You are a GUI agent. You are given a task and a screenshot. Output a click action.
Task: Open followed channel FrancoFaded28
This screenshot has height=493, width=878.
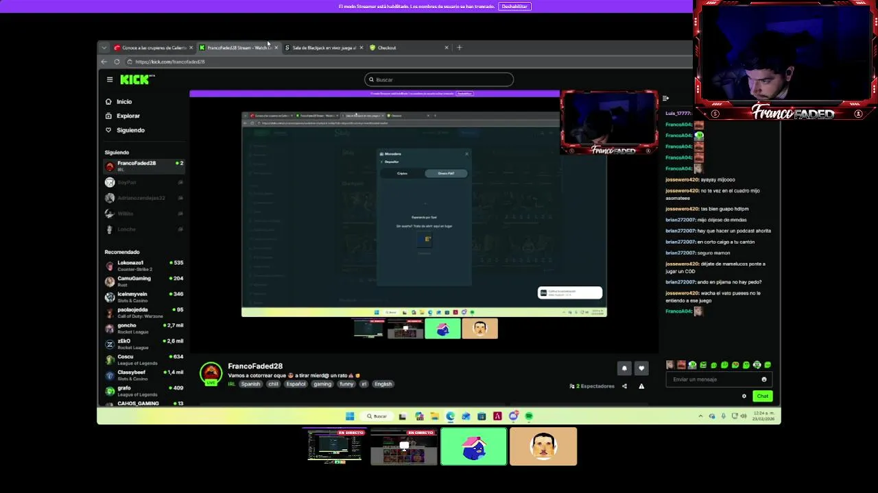[x=144, y=166]
